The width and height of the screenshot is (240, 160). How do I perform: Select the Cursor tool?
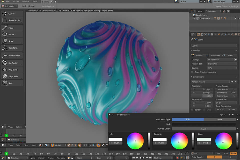12,14
